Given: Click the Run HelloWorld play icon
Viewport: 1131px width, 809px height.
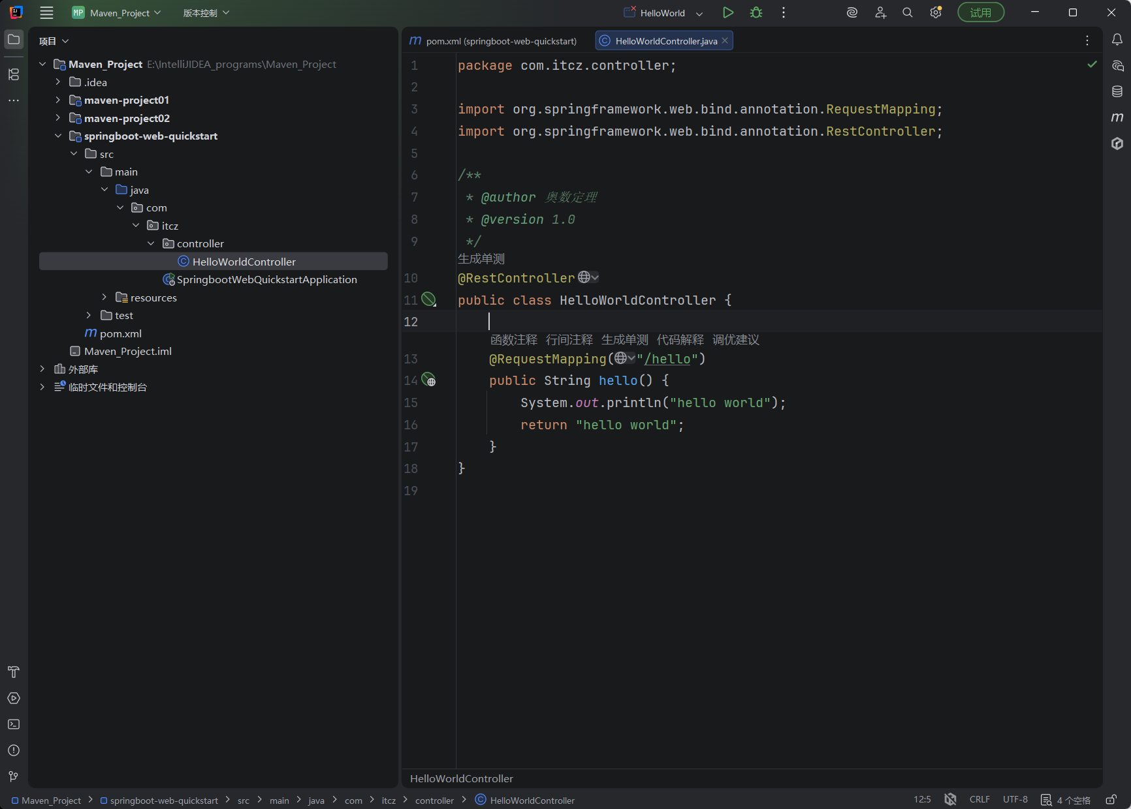Looking at the screenshot, I should (x=728, y=12).
